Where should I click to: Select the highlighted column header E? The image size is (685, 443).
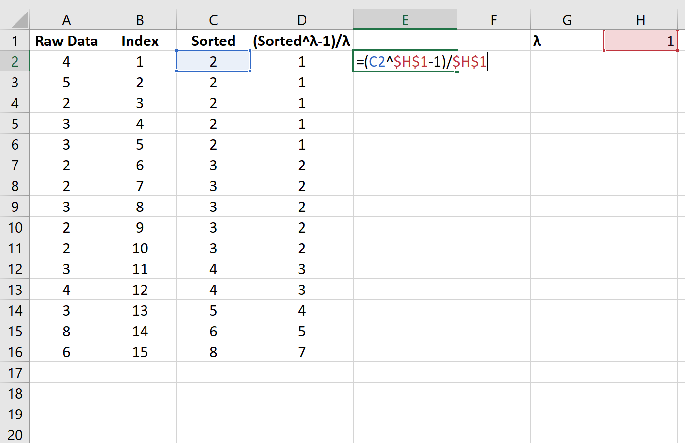[405, 20]
